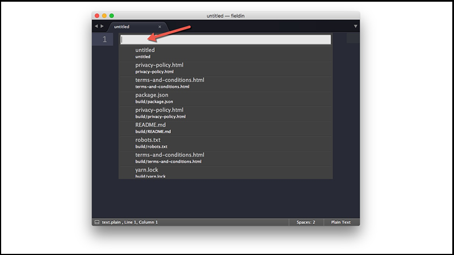The width and height of the screenshot is (454, 255).
Task: Open build/privacy-policy.html result
Action: coord(225,113)
